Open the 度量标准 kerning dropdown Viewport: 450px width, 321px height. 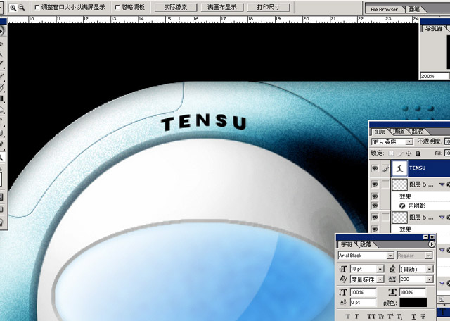pyautogui.click(x=380, y=279)
